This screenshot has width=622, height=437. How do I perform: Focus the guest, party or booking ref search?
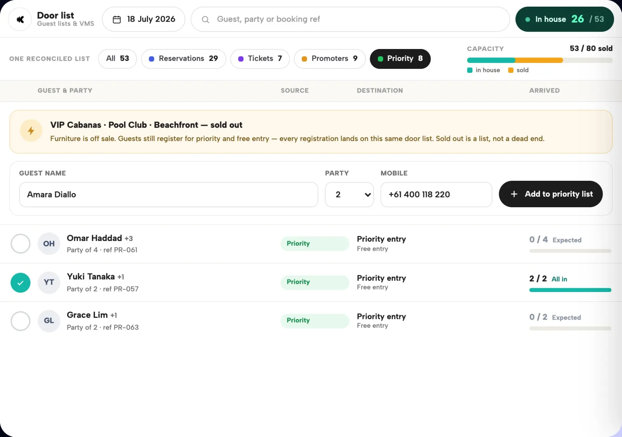coord(350,19)
